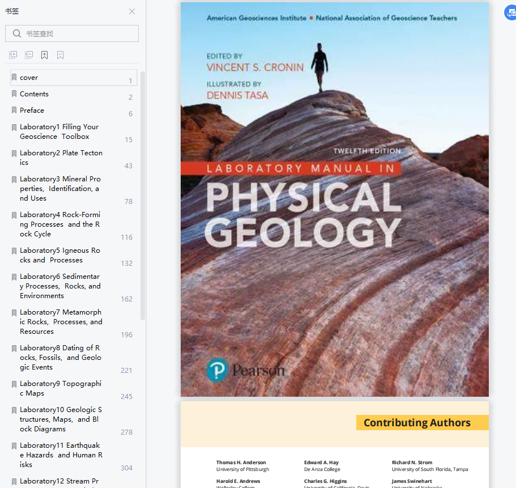Image resolution: width=516 pixels, height=488 pixels.
Task: Jump to Laboratory5 Igneous Rocks bookmark
Action: pos(60,255)
